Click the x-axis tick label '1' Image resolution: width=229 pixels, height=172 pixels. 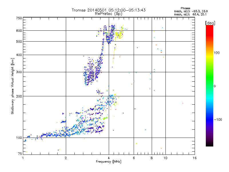tap(23, 158)
